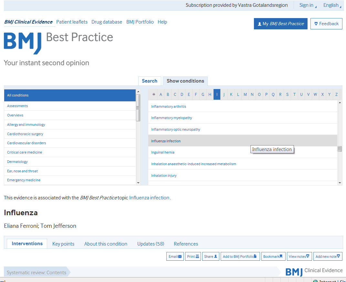The height and width of the screenshot is (282, 346).
Task: Select Emergency medicine category
Action: (70, 180)
